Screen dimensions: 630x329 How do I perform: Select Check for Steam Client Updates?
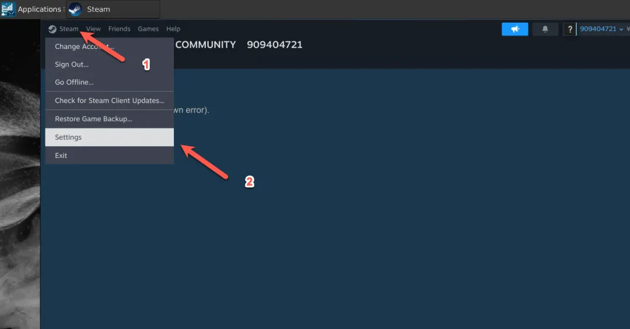109,101
